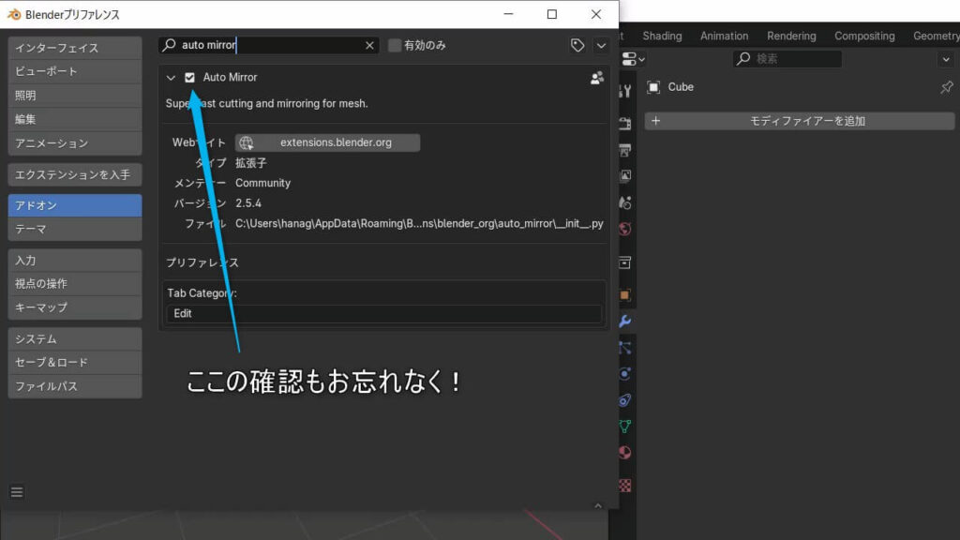Click the small up arrow at Preferences bottom

click(598, 505)
